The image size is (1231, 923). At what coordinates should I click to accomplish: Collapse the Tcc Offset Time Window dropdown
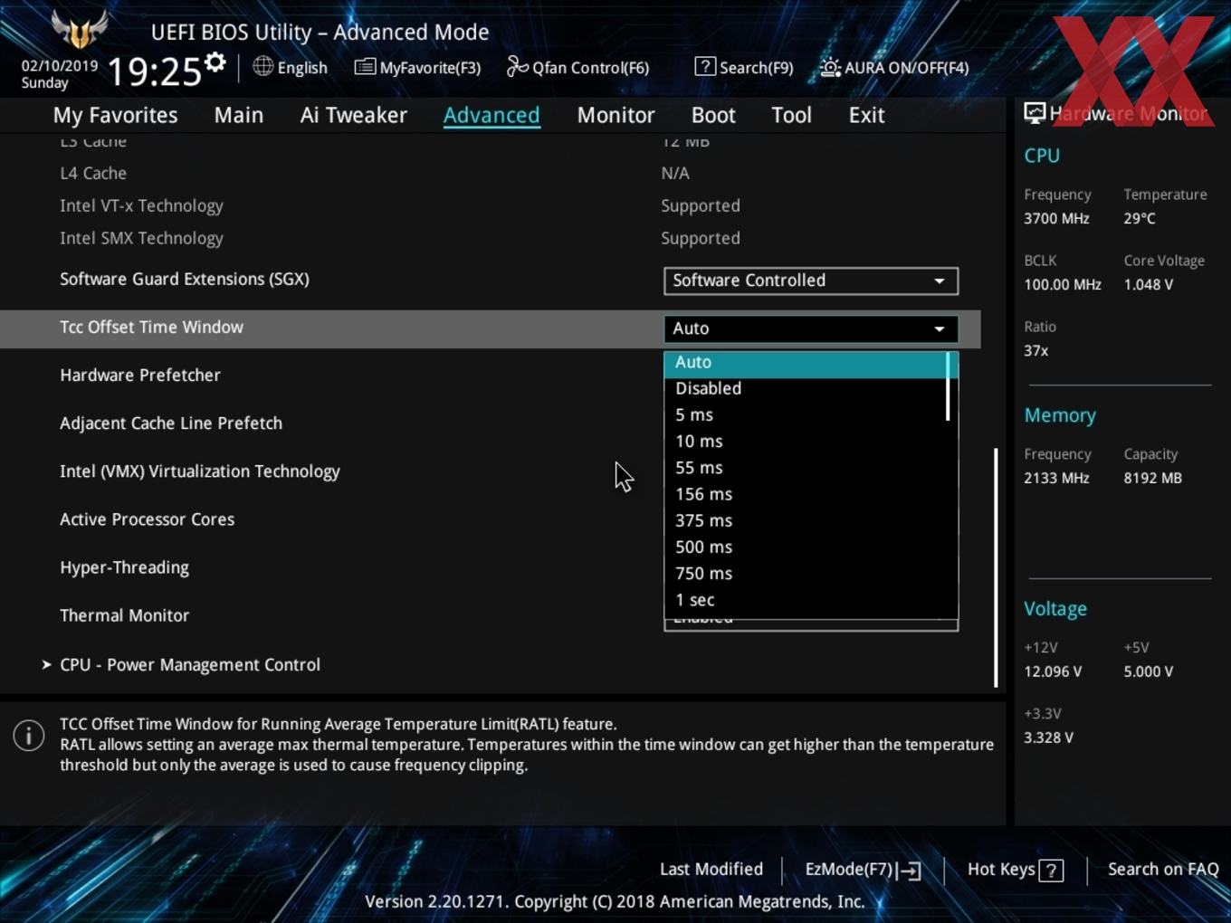point(811,328)
